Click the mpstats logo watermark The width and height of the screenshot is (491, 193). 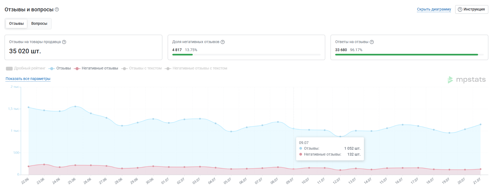coord(467,80)
